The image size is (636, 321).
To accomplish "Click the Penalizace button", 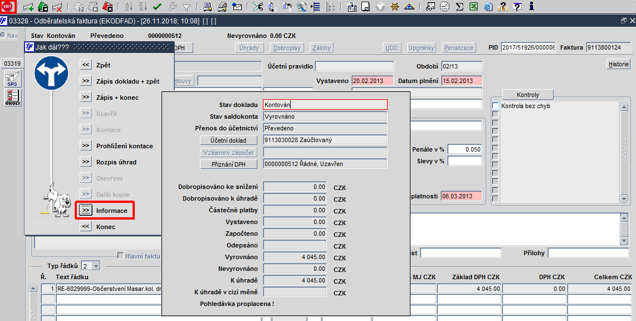I will (459, 48).
